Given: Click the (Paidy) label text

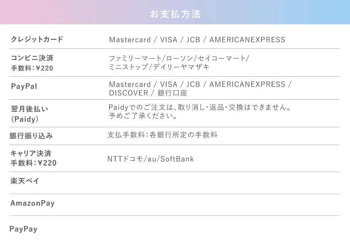Looking at the screenshot, I should click(x=25, y=119).
